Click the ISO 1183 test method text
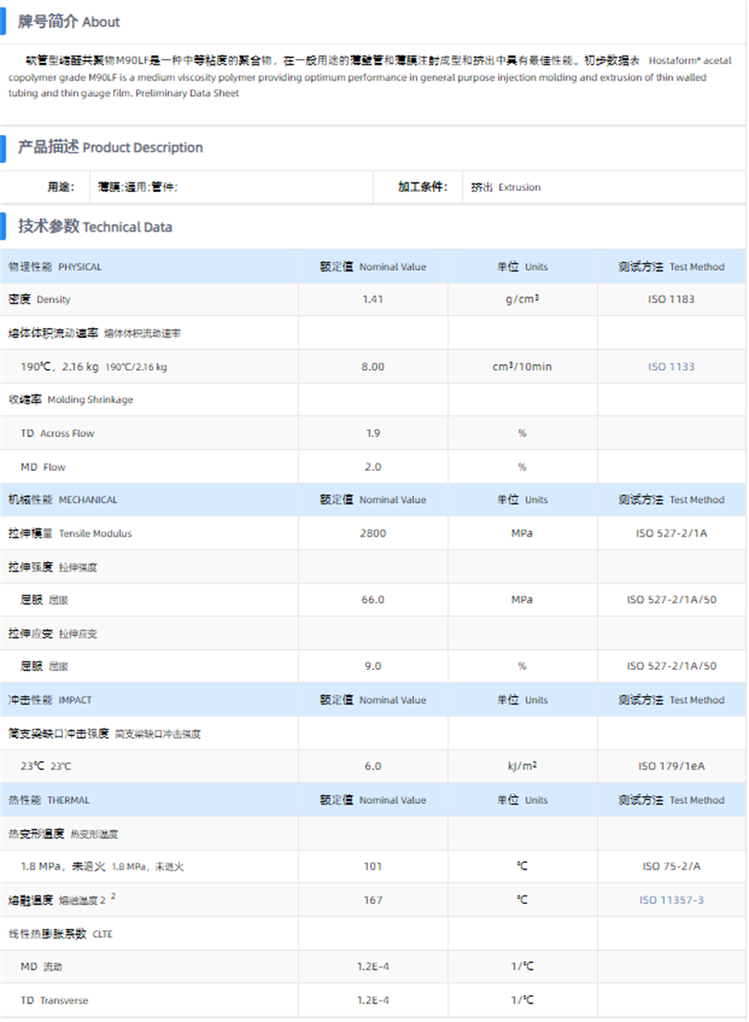Viewport: 749px width, 1022px height. click(x=671, y=300)
